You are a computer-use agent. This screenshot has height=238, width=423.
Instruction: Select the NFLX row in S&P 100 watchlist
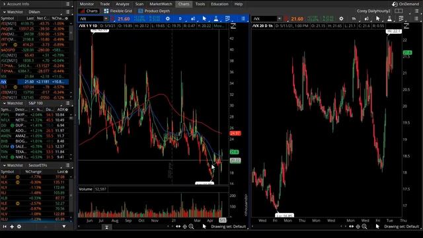pos(34,120)
